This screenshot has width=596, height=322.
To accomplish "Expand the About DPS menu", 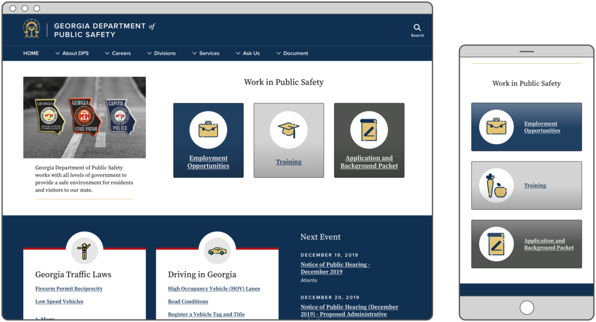I will point(72,53).
